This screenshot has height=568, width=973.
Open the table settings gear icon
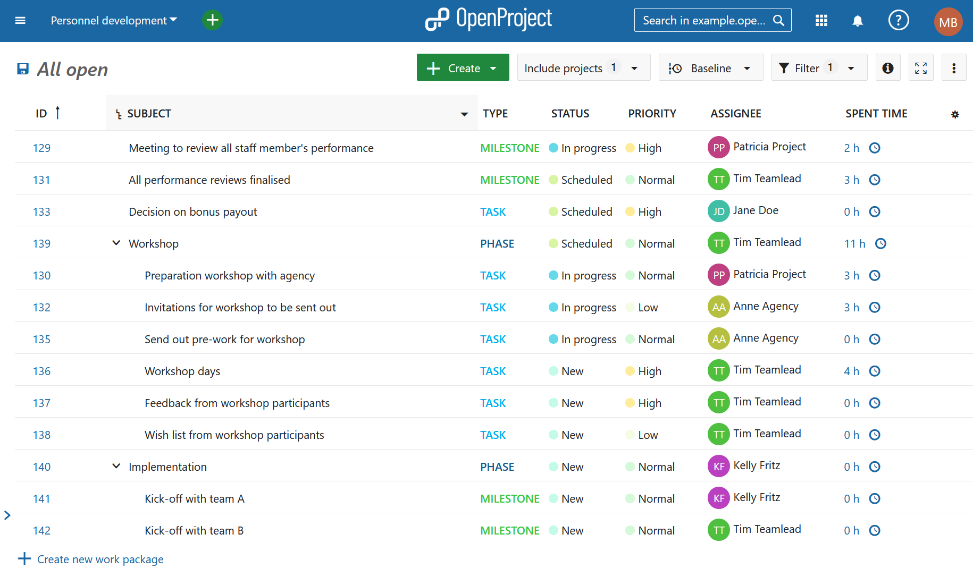(955, 114)
